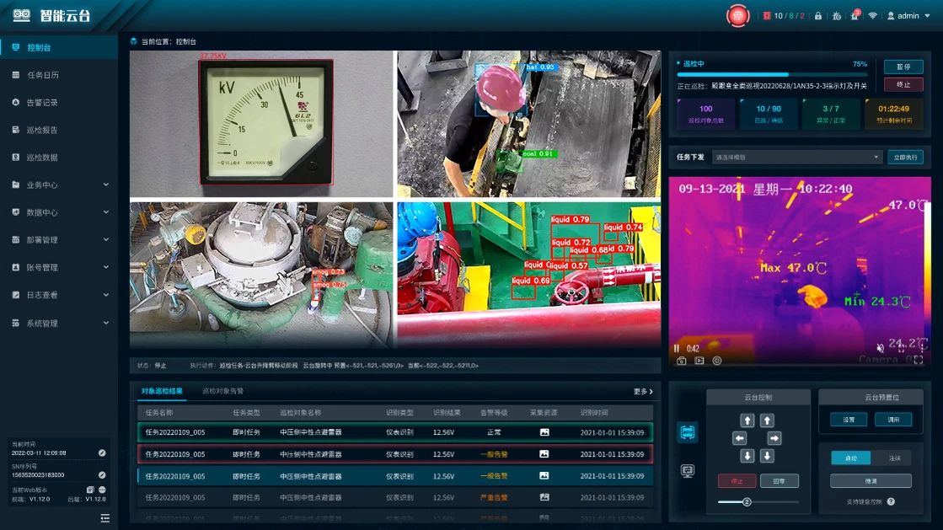Open collected image icon in first result row

pos(544,432)
